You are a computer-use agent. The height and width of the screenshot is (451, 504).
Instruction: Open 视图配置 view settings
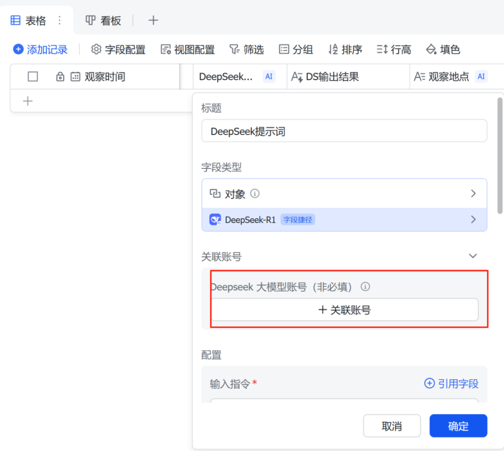click(166, 49)
